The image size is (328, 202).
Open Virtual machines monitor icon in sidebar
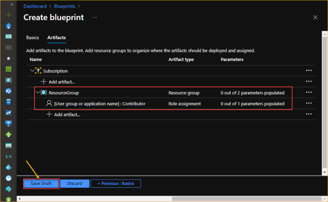[9, 124]
